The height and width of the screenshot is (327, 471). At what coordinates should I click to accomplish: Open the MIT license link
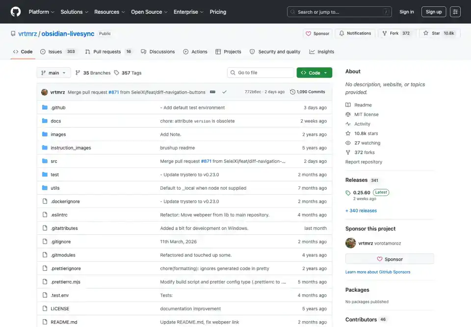[x=362, y=114]
